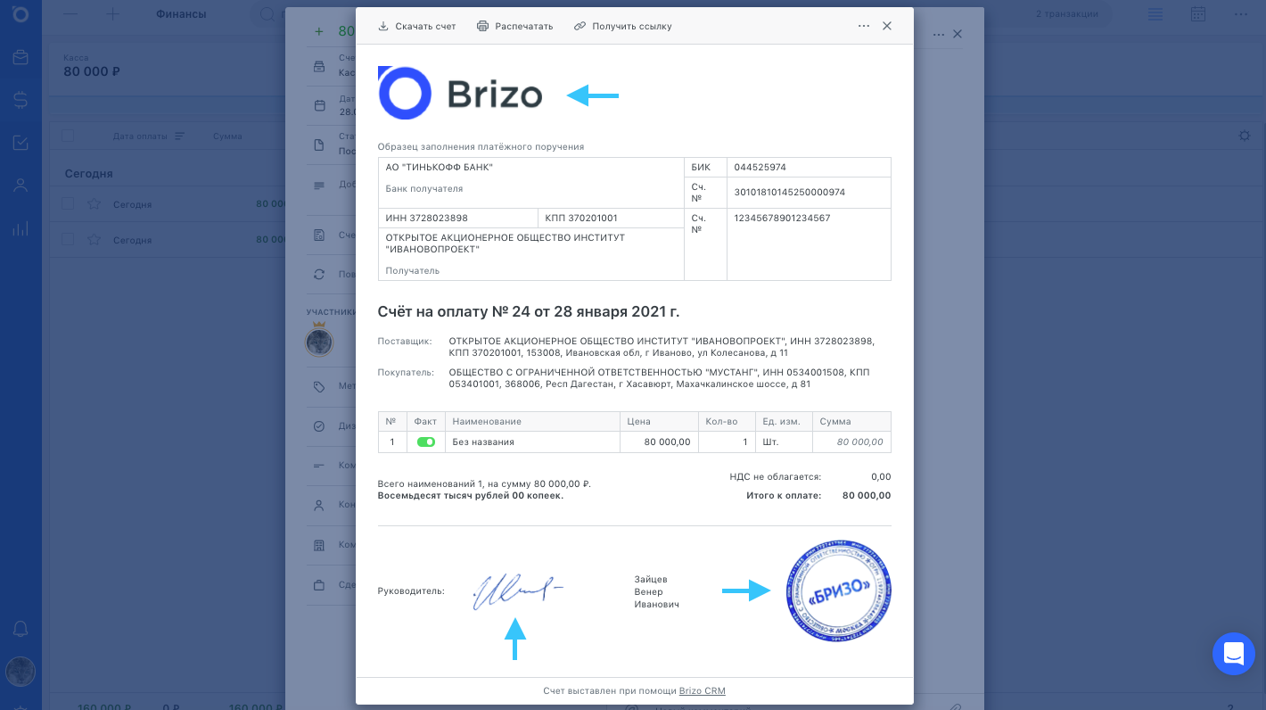Click the deal briefcase icon in transaction panel
Screen dimensions: 1266x710
319,585
